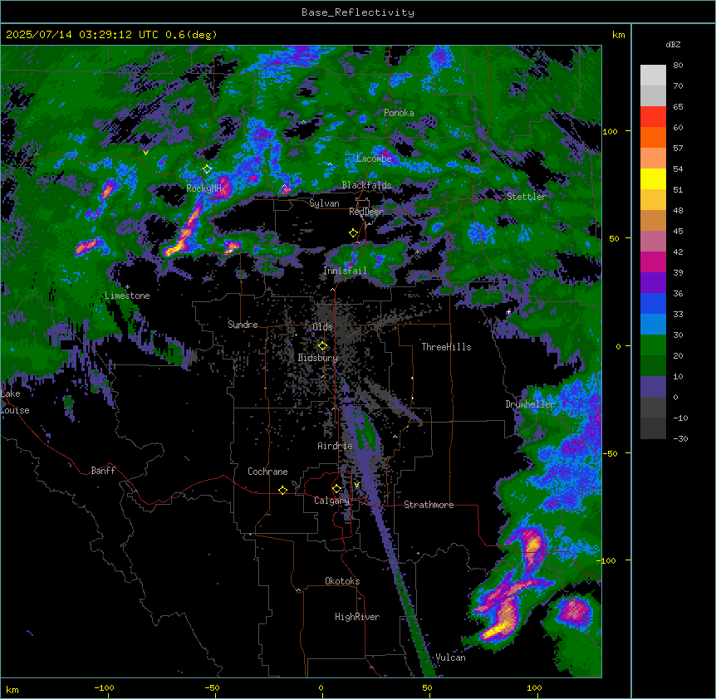Click the Okotoks town label
This screenshot has height=699, width=716.
(x=342, y=581)
